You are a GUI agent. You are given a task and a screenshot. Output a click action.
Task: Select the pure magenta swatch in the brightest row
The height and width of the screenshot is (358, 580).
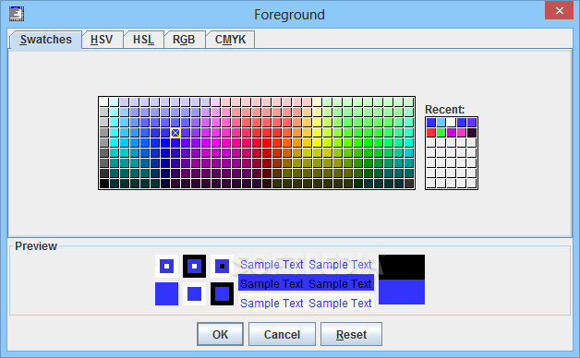(216, 143)
